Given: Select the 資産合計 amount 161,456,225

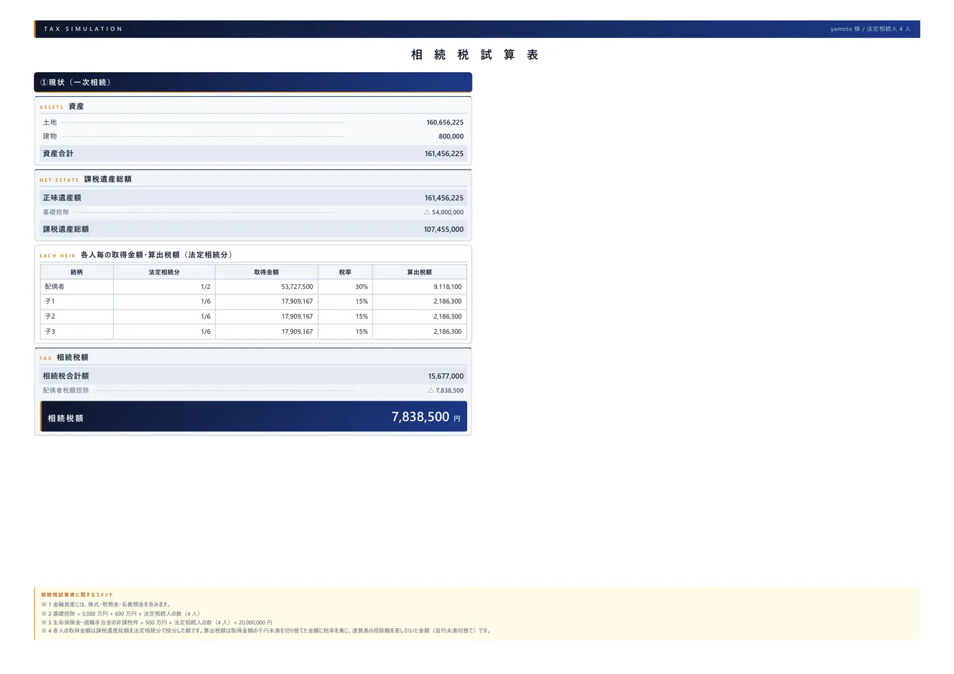Looking at the screenshot, I should [444, 154].
